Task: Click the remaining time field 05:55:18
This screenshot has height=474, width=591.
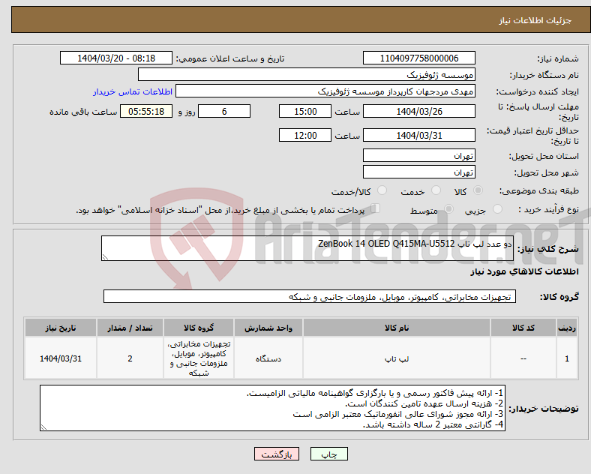Action: coord(146,111)
